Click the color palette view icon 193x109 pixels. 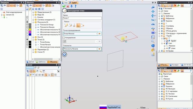click(x=153, y=50)
